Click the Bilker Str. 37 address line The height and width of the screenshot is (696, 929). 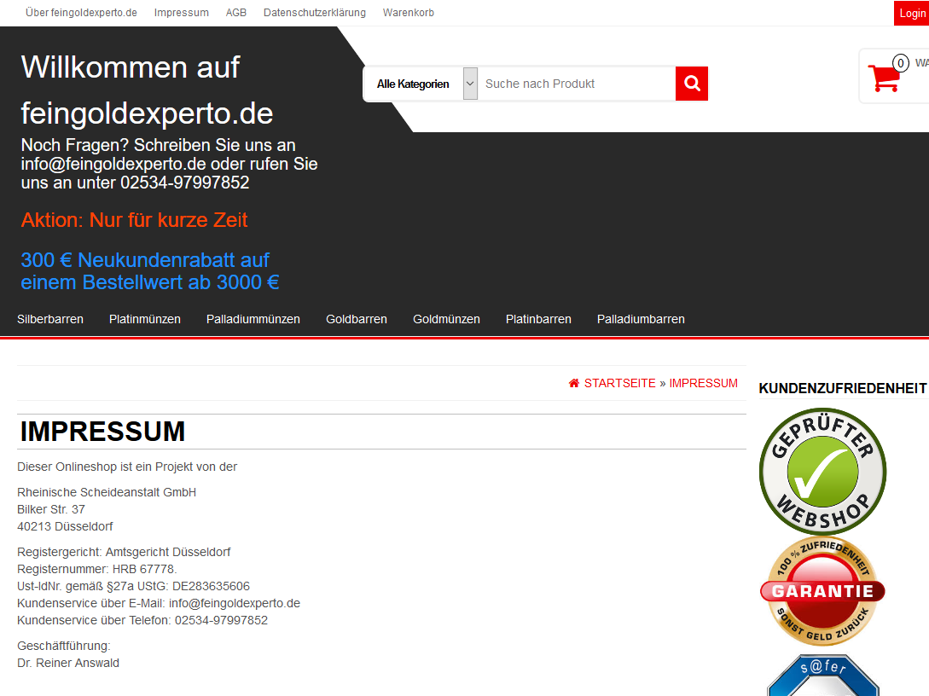click(x=51, y=509)
